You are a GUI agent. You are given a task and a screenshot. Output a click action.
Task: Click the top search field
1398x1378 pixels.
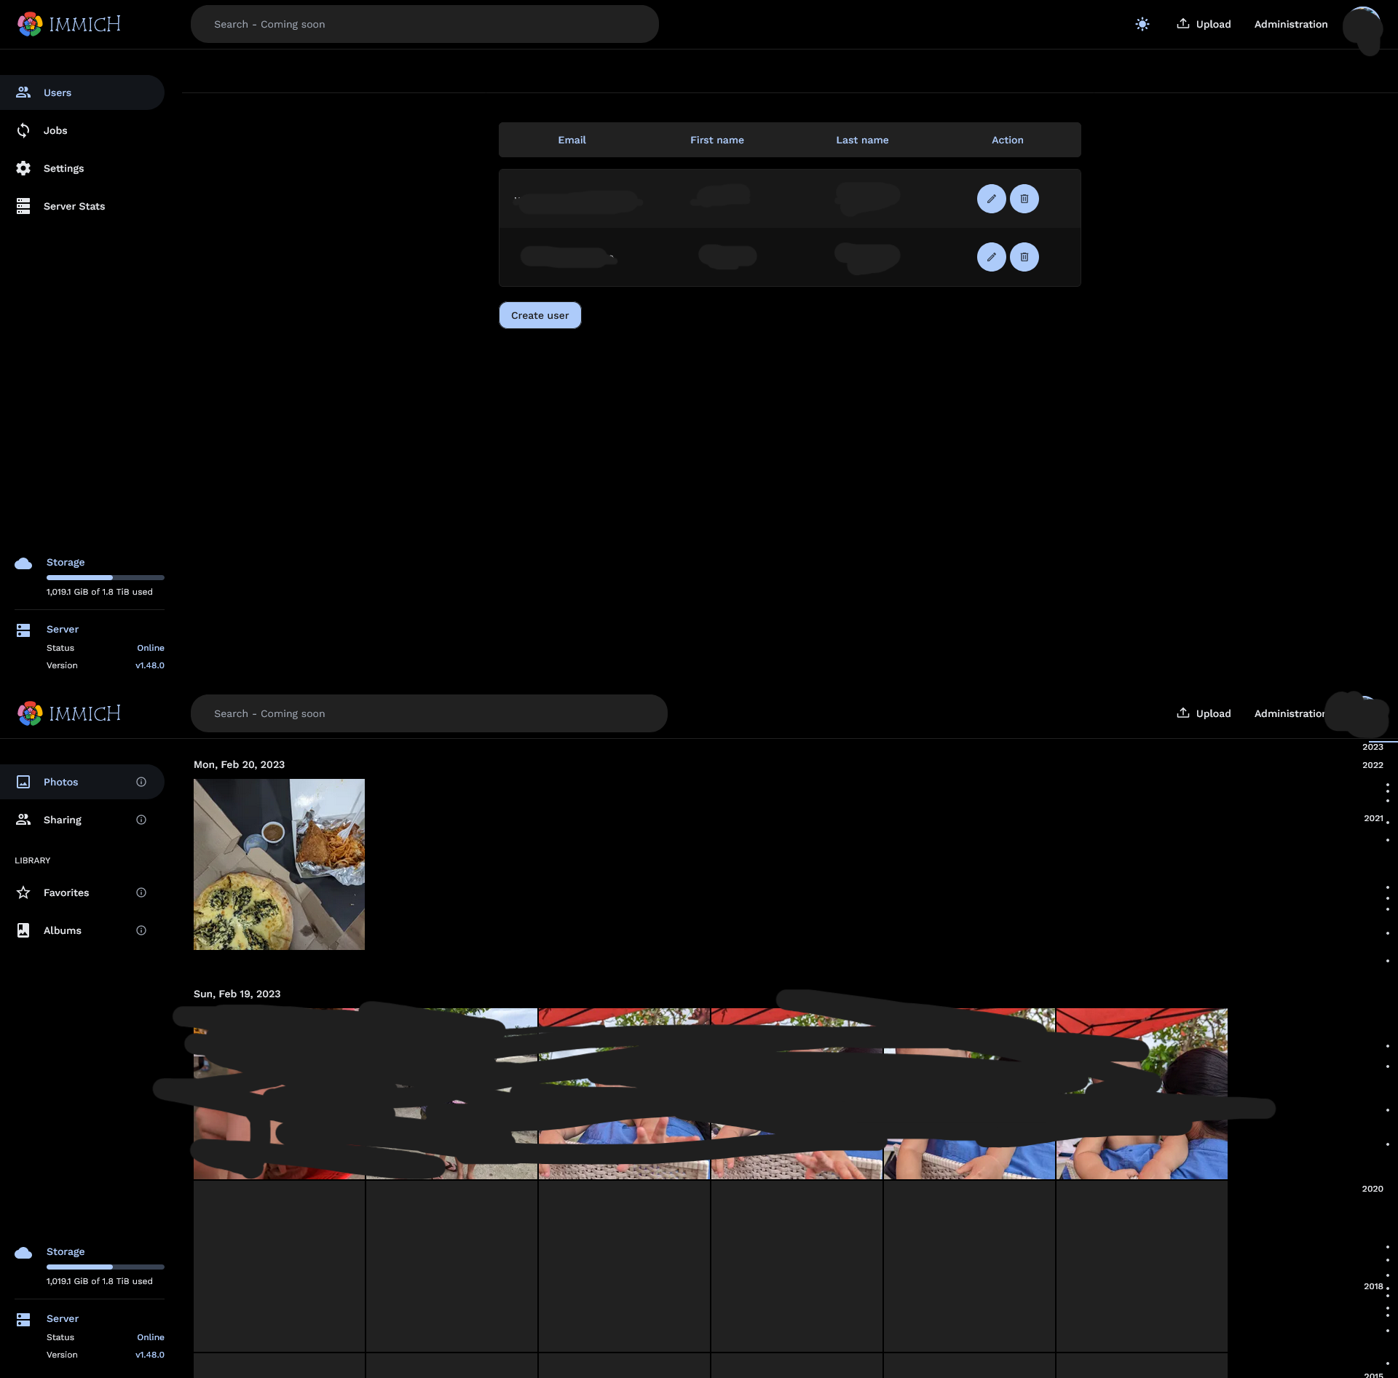(424, 24)
